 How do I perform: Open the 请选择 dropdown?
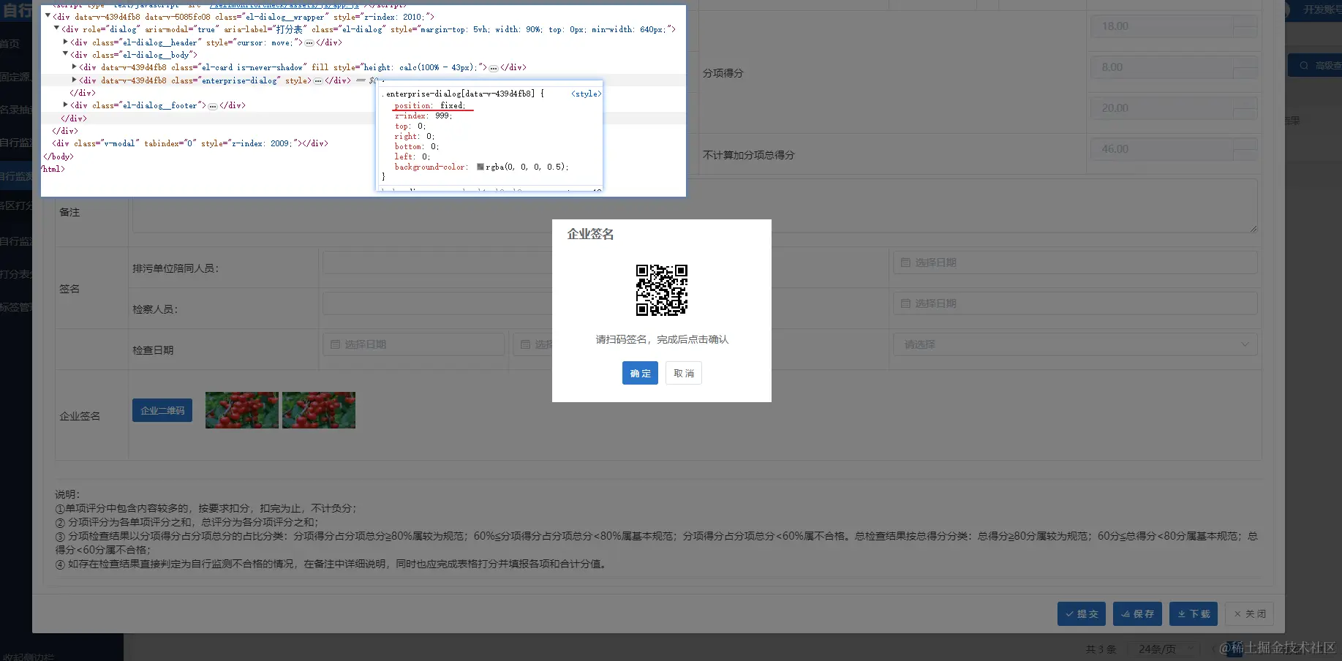(x=1075, y=344)
